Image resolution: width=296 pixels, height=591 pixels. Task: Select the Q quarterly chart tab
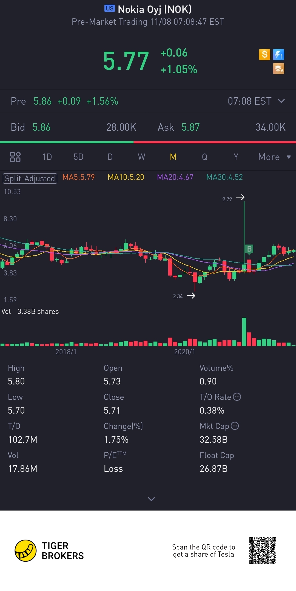pos(204,157)
